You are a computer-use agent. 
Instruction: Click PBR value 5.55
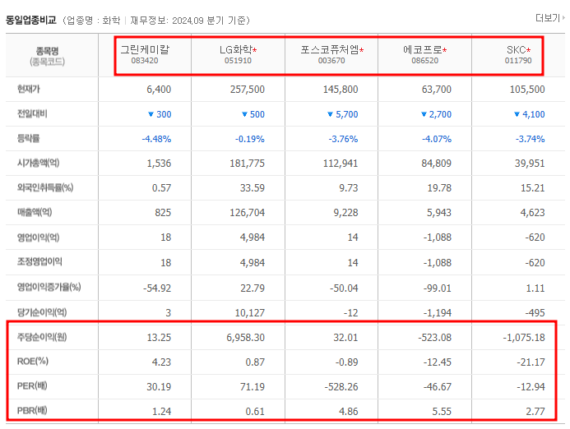pyautogui.click(x=442, y=412)
